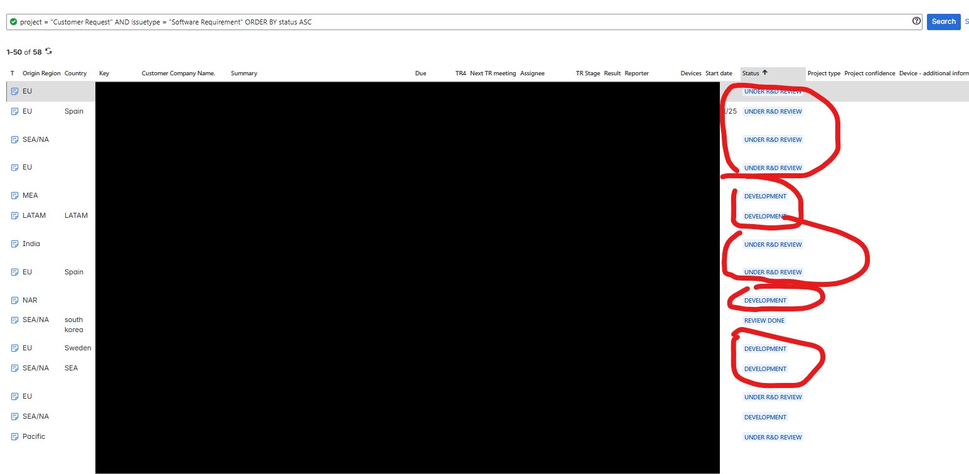Click the green valid-query check icon
The height and width of the screenshot is (474, 969).
point(14,21)
